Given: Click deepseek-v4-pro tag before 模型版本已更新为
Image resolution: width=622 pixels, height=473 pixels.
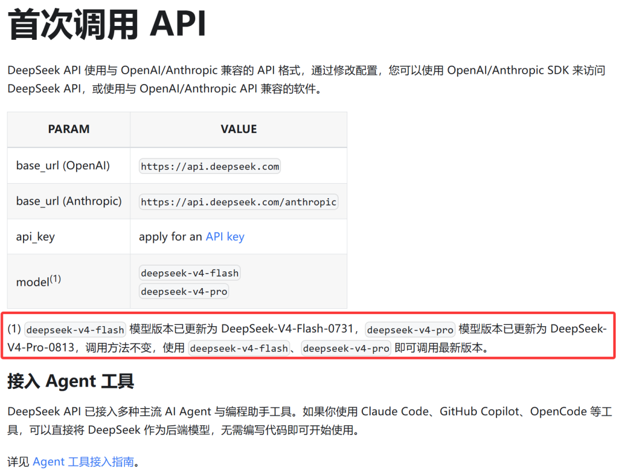Looking at the screenshot, I should (x=410, y=330).
